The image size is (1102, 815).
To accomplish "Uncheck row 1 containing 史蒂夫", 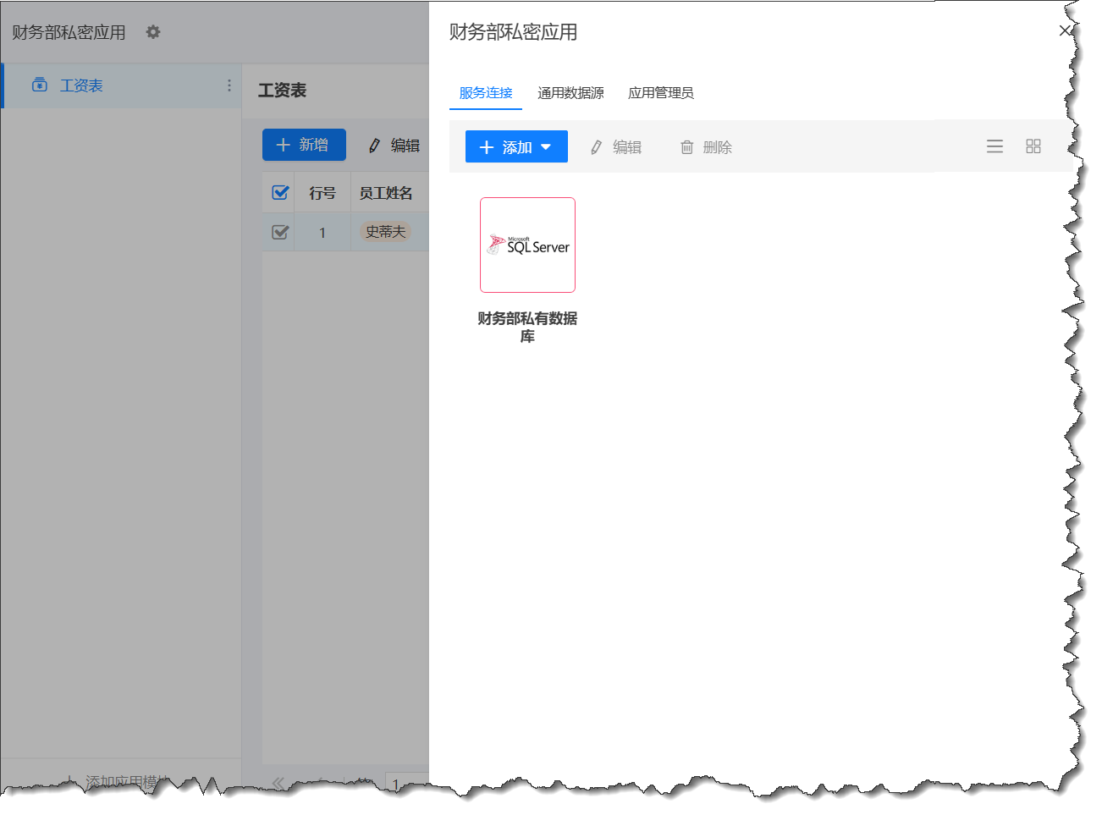I will (x=278, y=231).
